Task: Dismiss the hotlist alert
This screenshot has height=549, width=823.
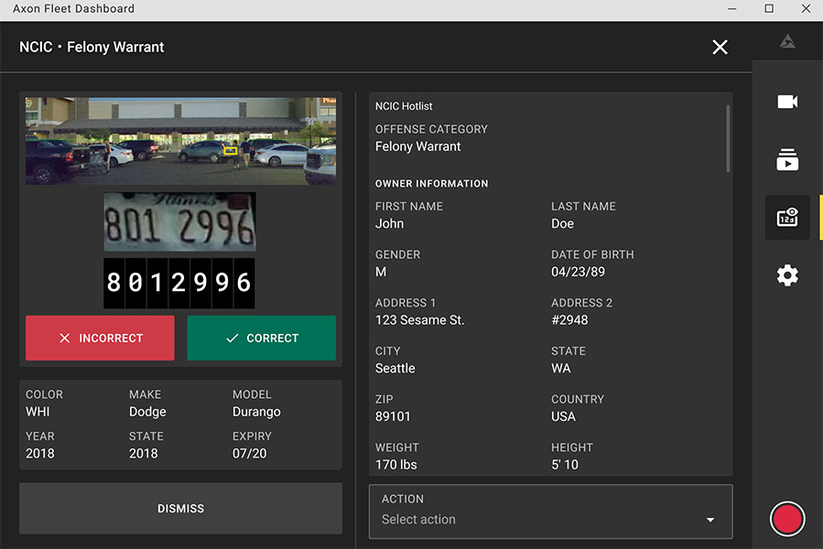Action: point(180,509)
